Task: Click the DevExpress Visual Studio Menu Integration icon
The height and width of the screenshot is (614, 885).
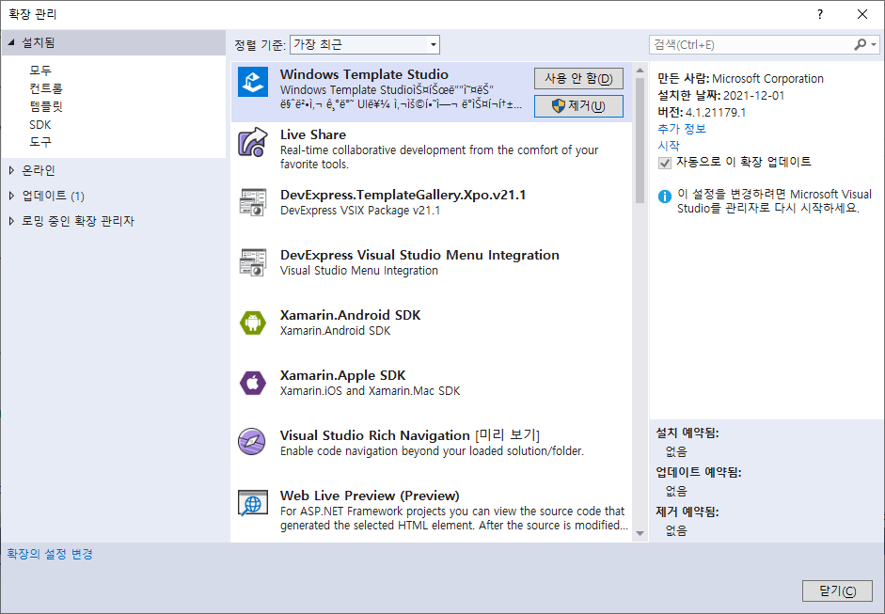Action: pos(252,263)
